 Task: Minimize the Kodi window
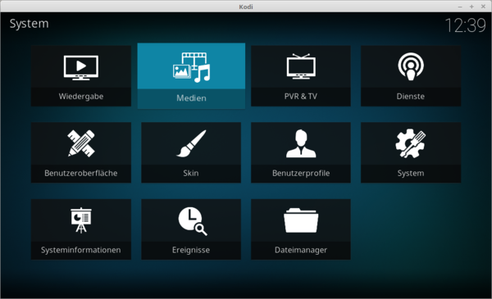pos(460,7)
